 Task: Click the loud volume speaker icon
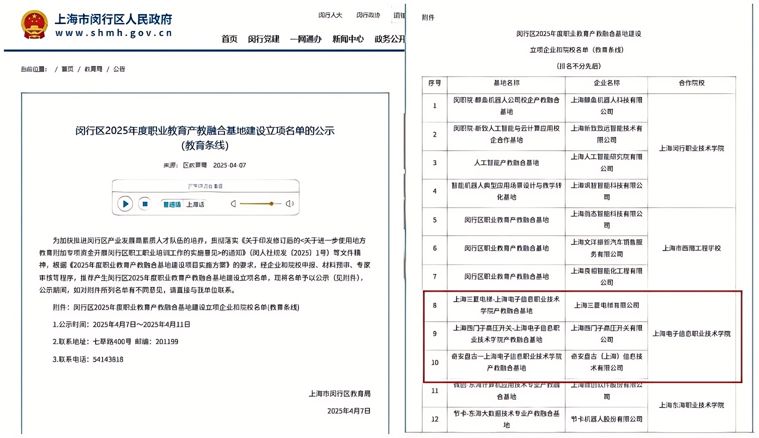(289, 204)
